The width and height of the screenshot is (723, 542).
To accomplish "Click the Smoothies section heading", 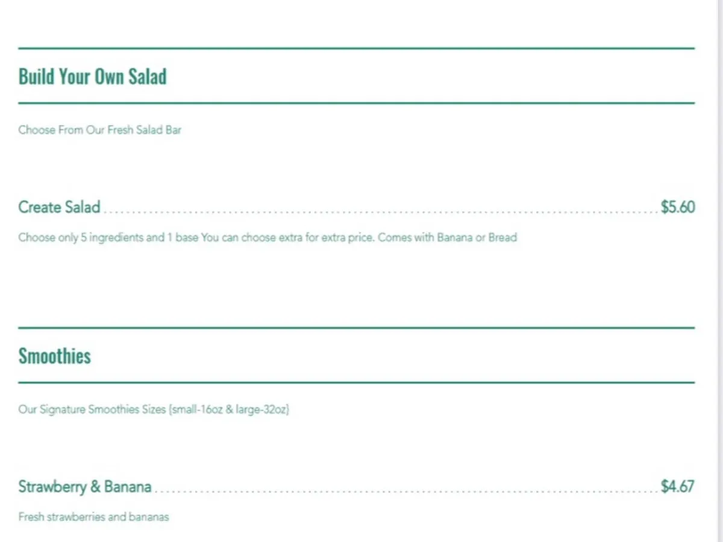I will click(x=54, y=356).
